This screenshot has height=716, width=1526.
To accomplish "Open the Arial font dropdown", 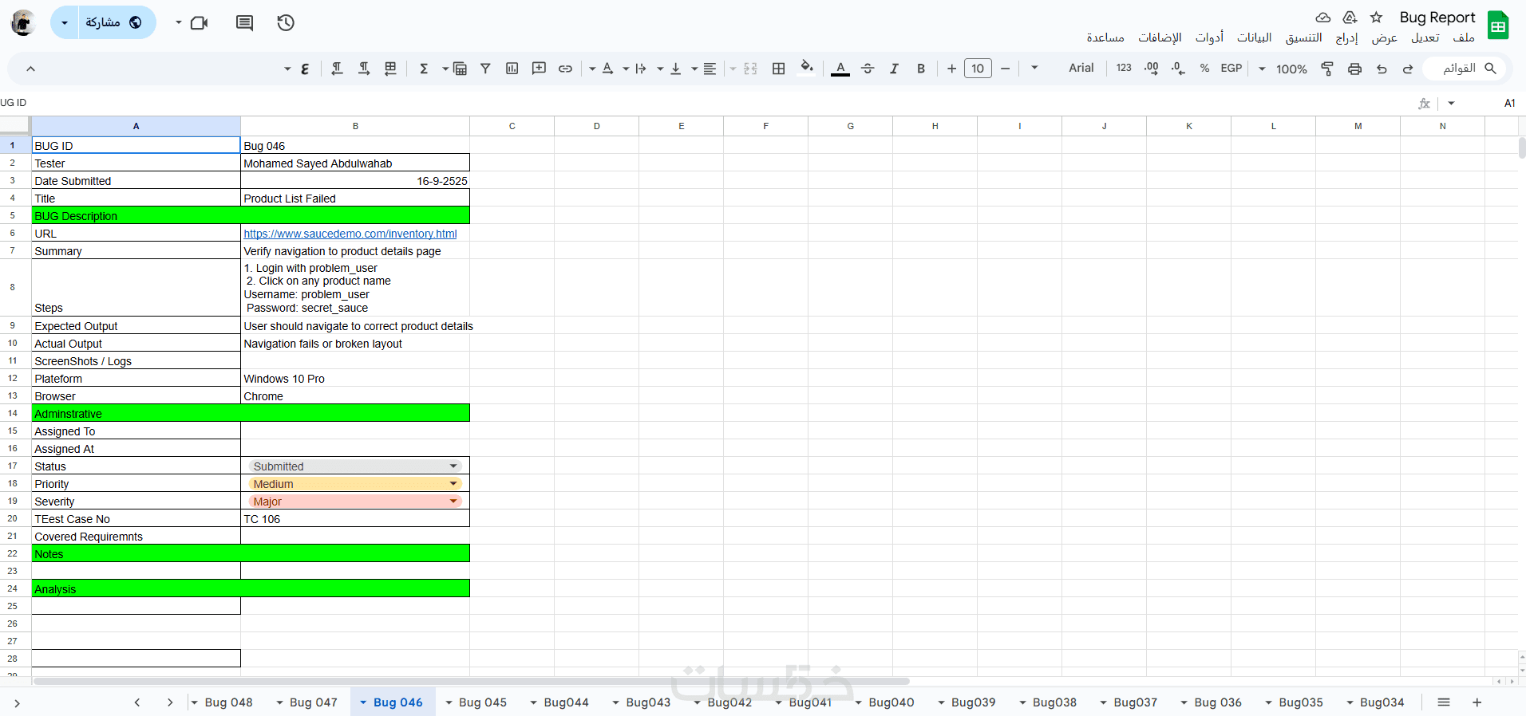I will pos(1063,69).
